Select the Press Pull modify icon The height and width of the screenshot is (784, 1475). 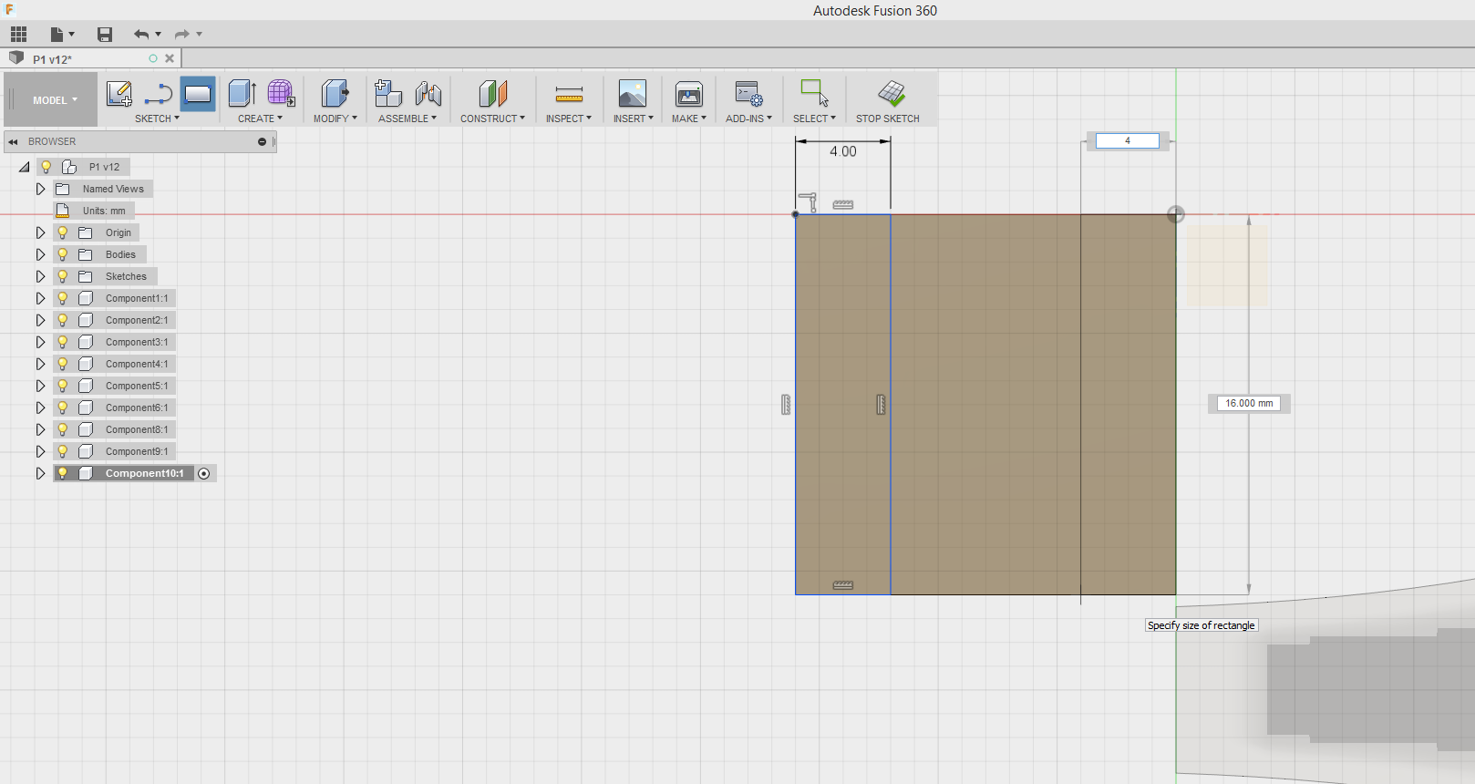point(335,93)
